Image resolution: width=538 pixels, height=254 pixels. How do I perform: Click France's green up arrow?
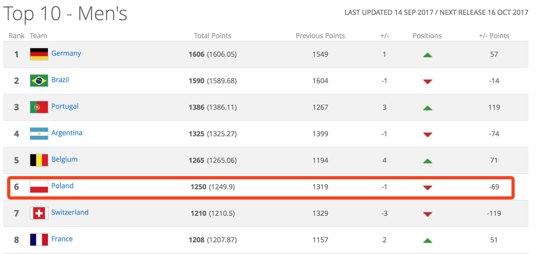(427, 241)
